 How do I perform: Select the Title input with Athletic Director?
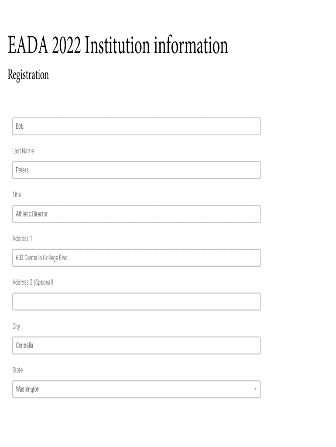tap(136, 214)
